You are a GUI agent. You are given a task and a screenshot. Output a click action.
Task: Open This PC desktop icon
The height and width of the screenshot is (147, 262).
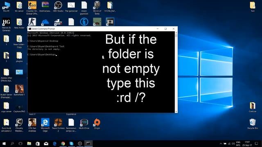pyautogui.click(x=7, y=7)
